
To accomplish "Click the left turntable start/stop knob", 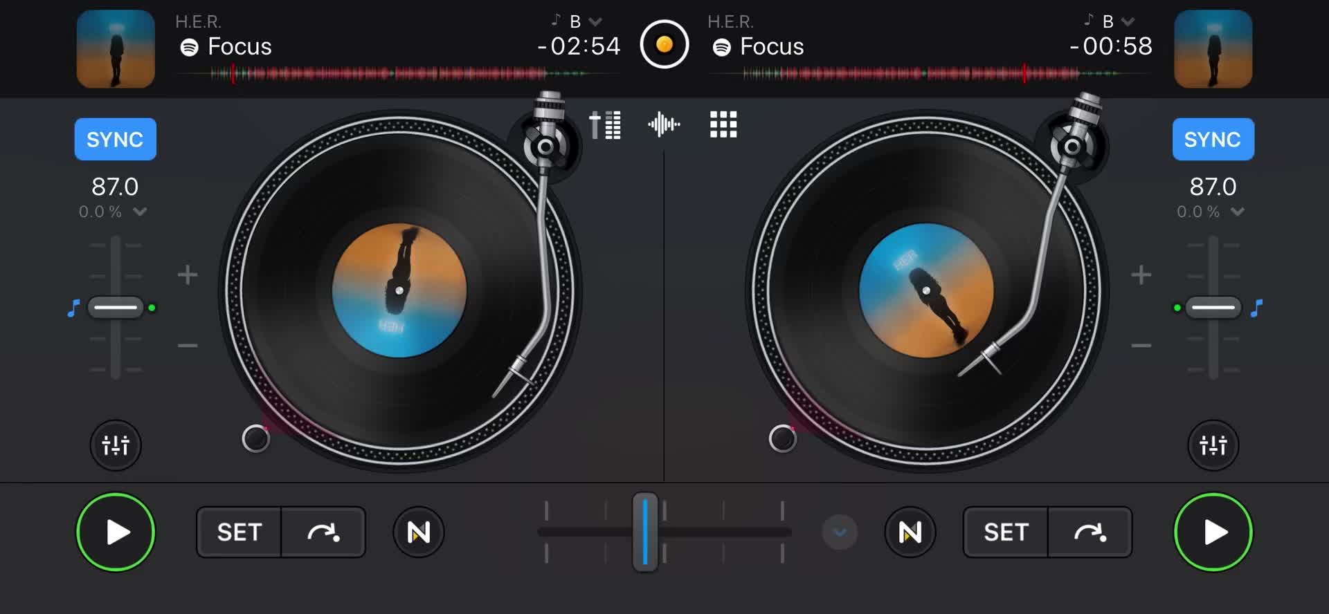I will 255,438.
